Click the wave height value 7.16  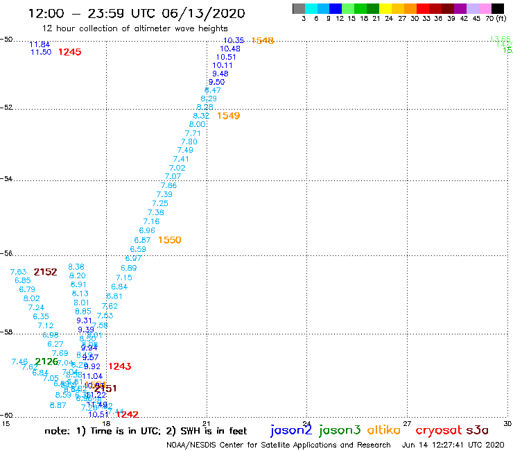(x=151, y=221)
